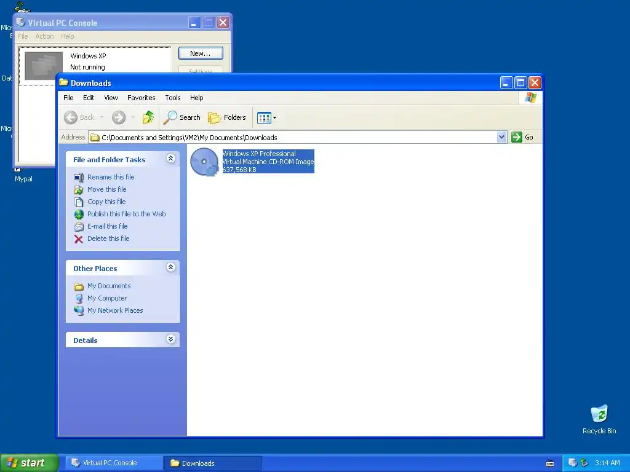Image resolution: width=630 pixels, height=472 pixels.
Task: Click the keyboard icon in taskbar
Action: pos(550,463)
